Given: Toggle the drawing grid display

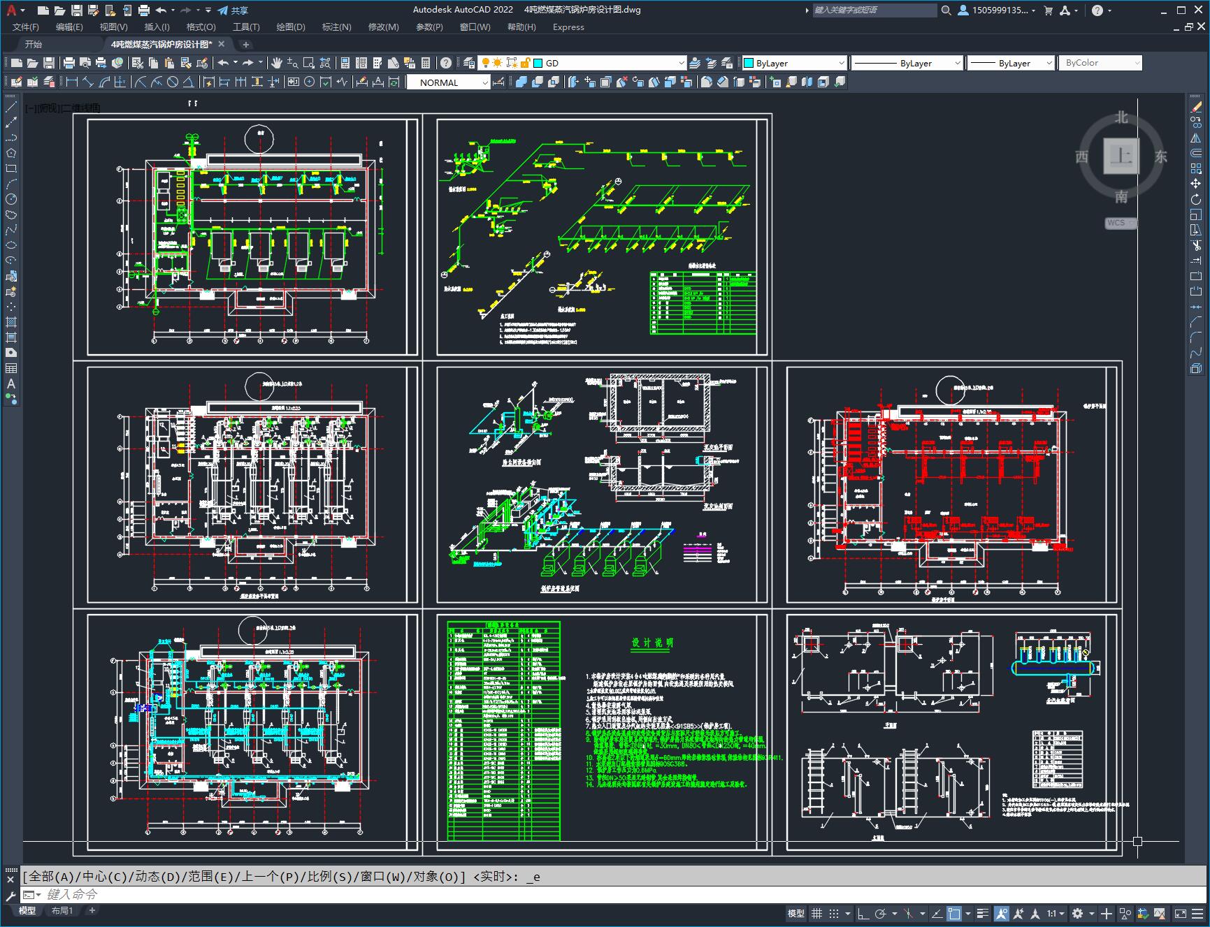Looking at the screenshot, I should 816,913.
